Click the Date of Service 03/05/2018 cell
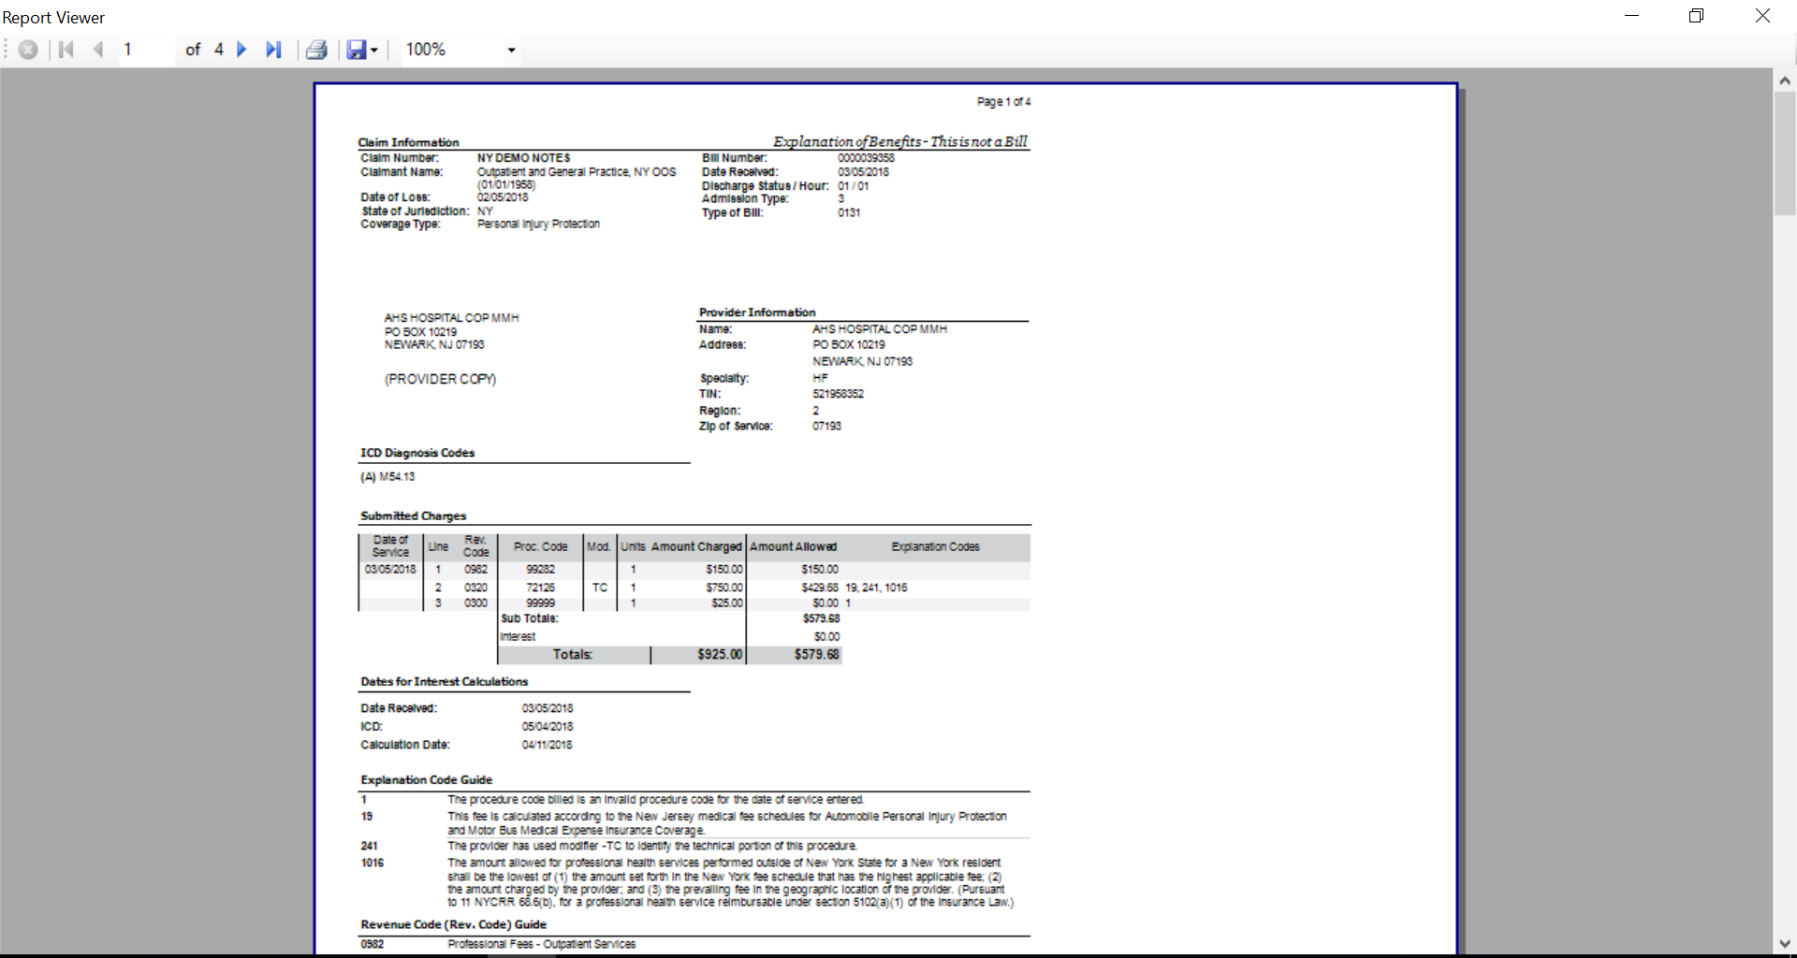The image size is (1797, 958). [x=390, y=570]
